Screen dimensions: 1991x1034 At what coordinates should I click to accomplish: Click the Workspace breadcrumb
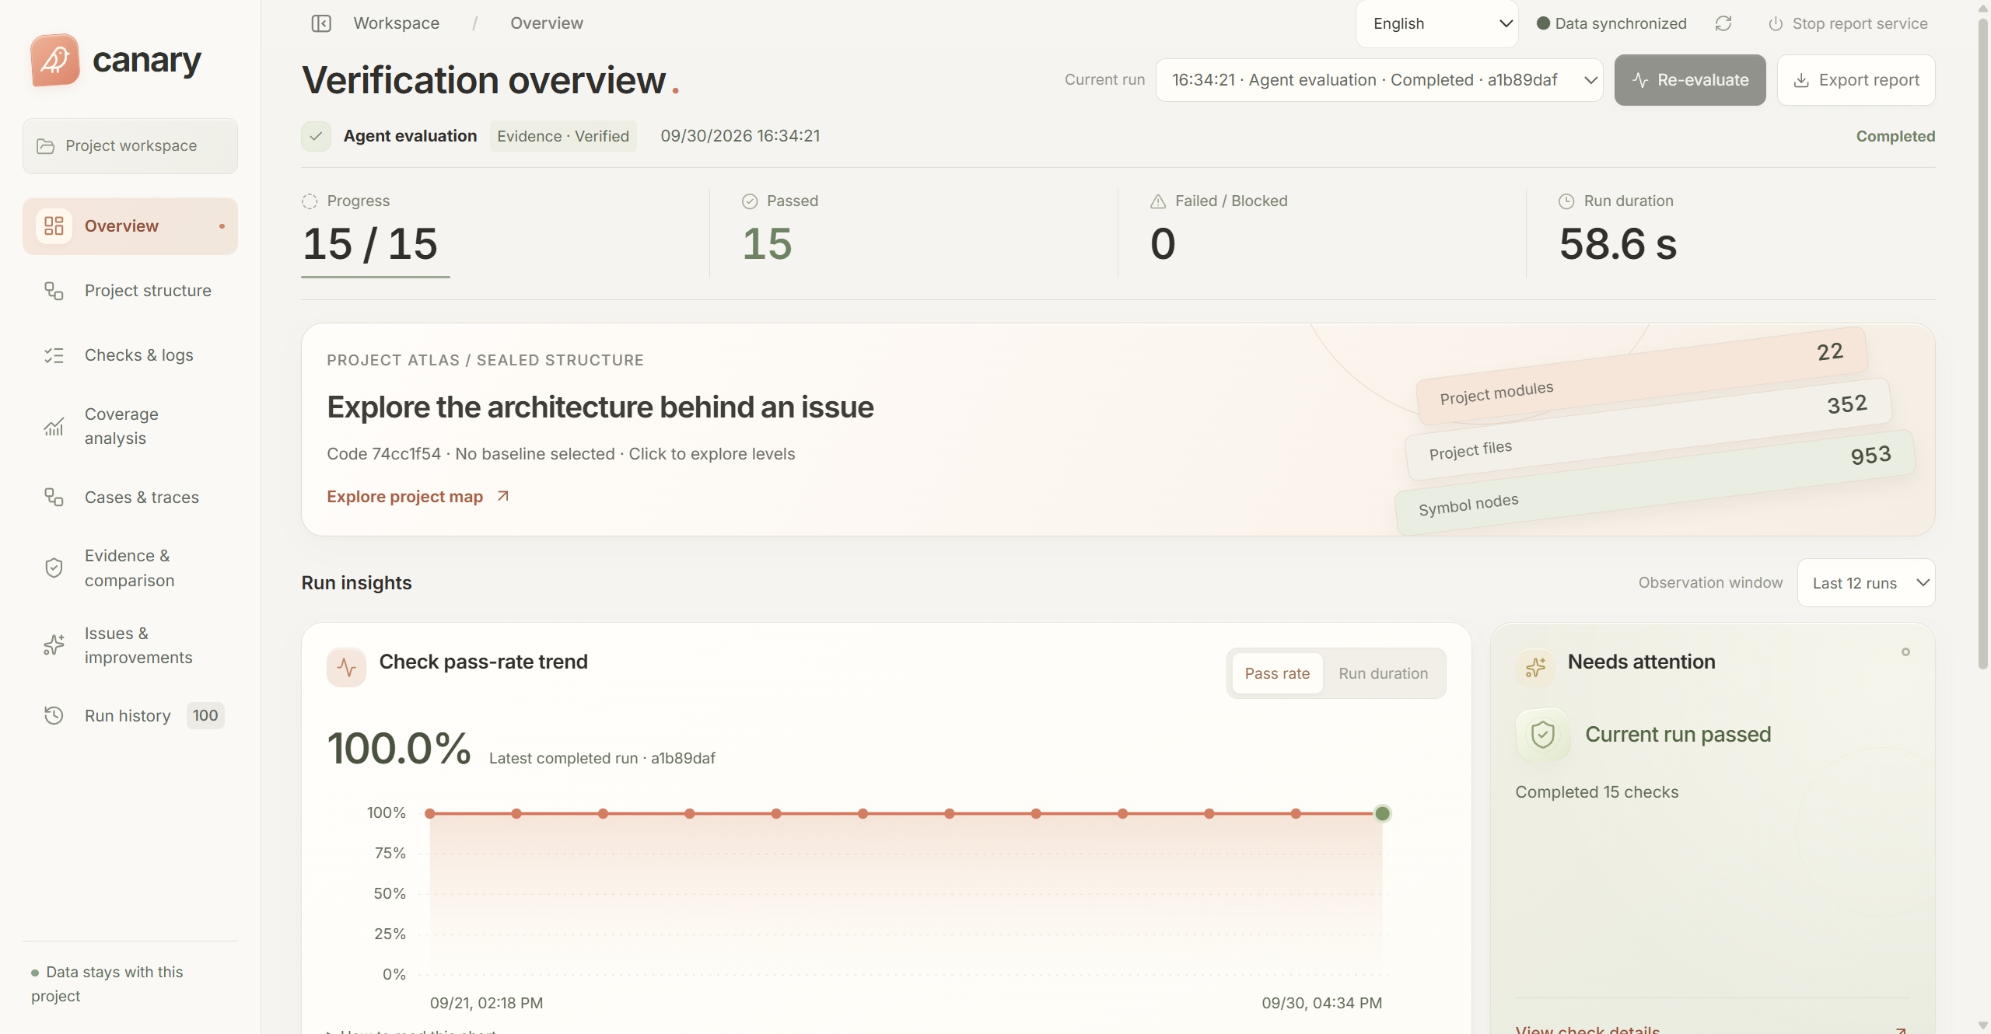pyautogui.click(x=397, y=23)
